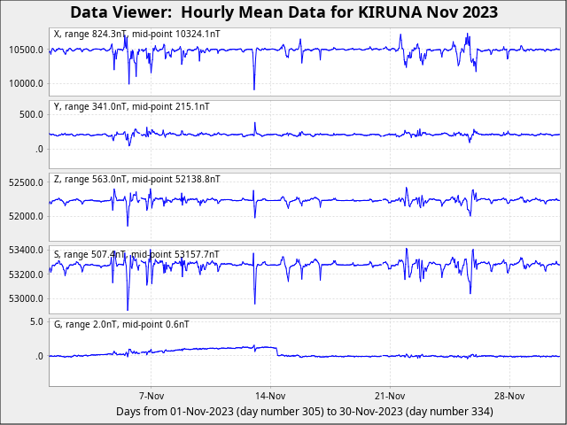This screenshot has height=425, width=567.
Task: Click the 53400.0 tick on S axis
Action: tap(26, 250)
